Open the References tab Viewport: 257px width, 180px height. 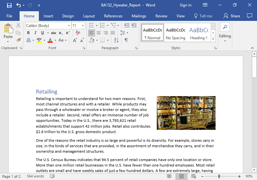113,16
